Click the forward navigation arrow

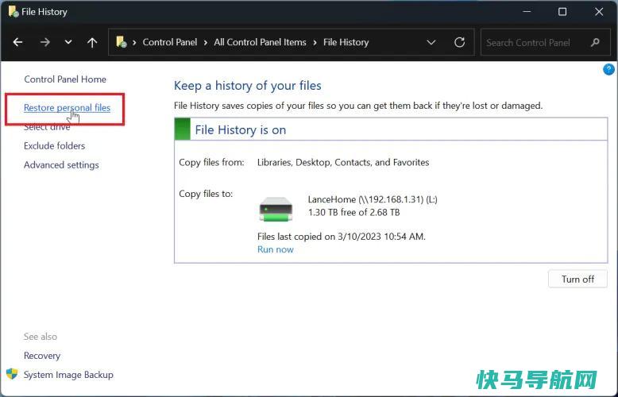tap(45, 42)
